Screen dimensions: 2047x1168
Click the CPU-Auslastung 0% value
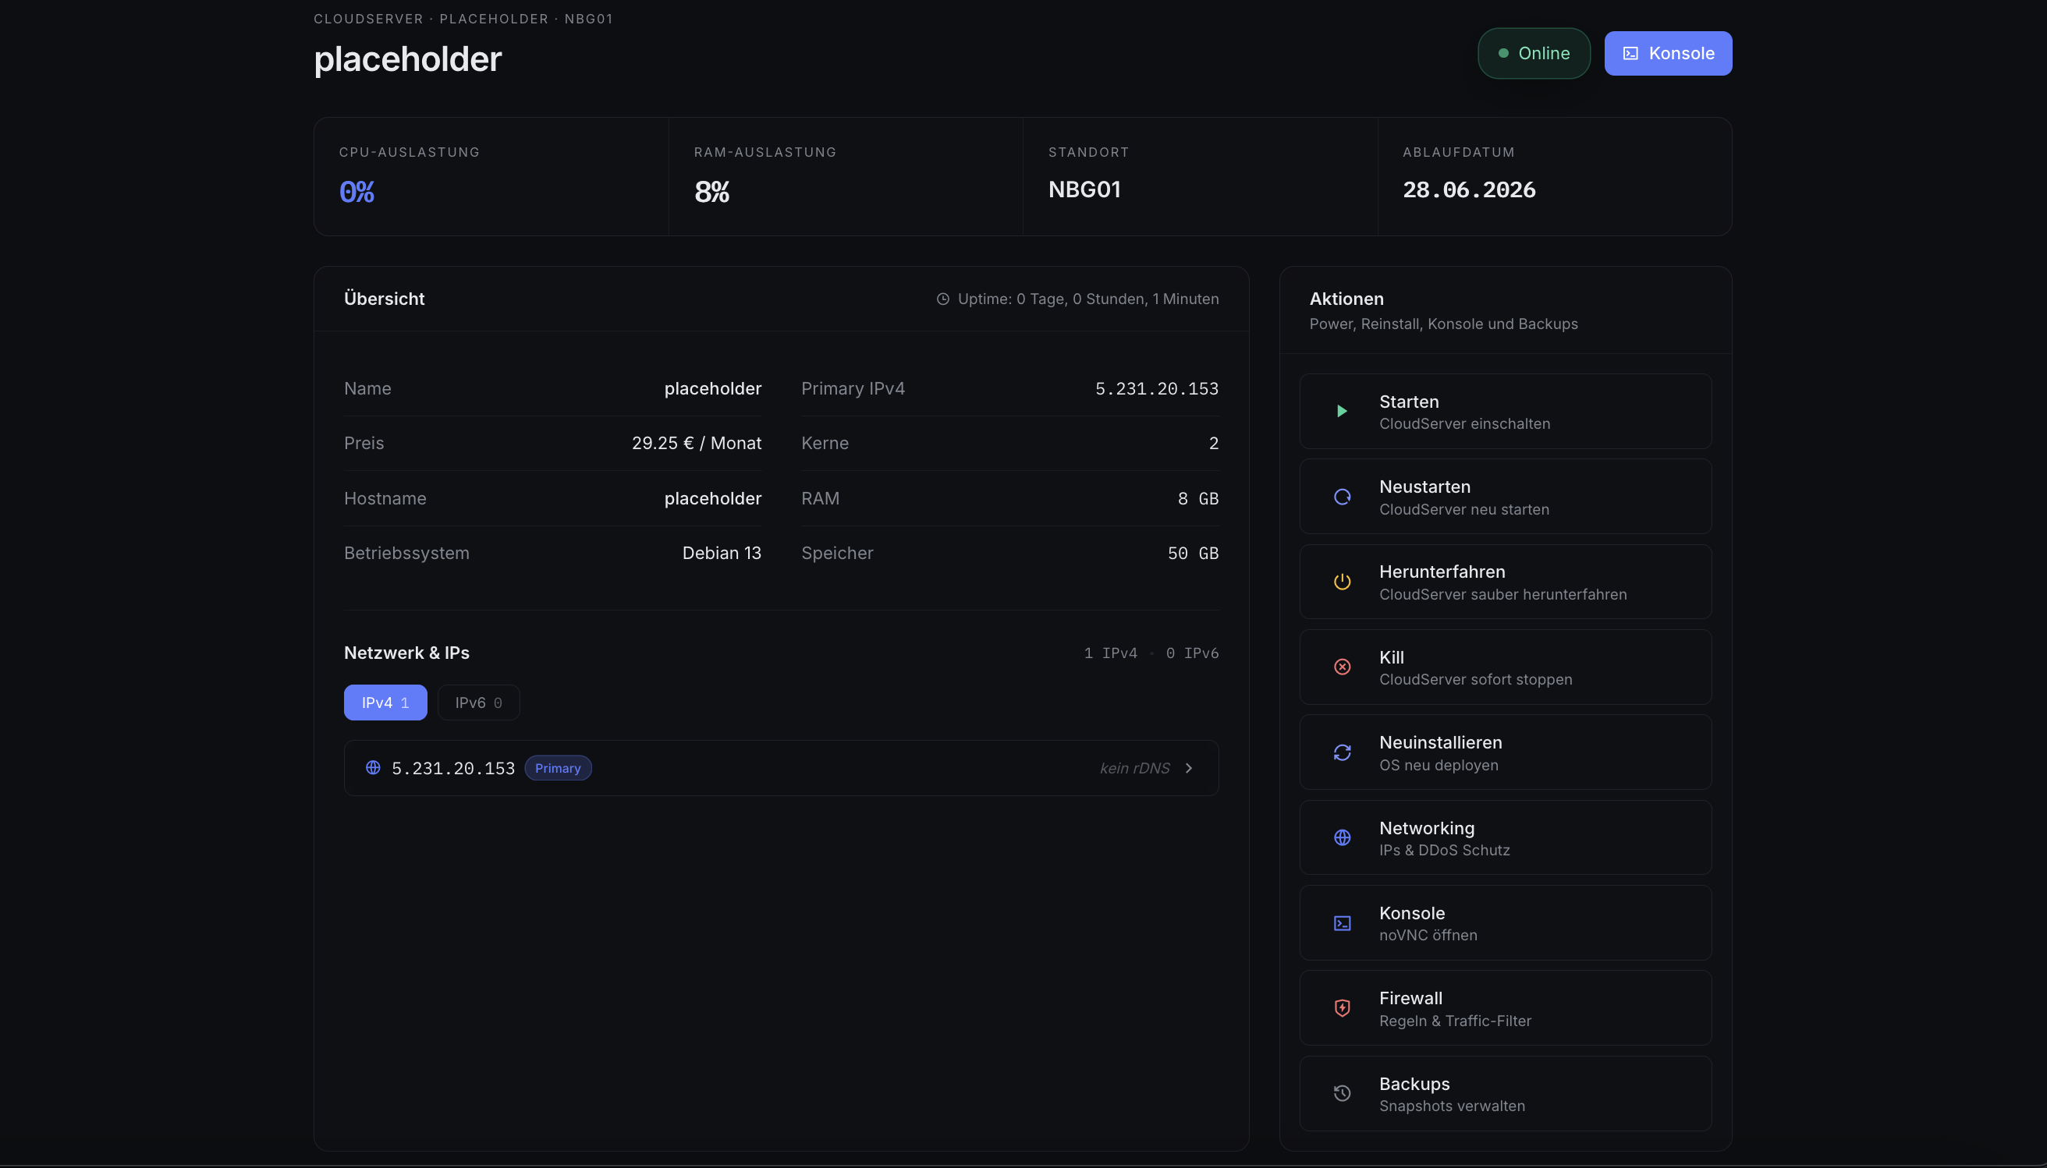tap(357, 192)
